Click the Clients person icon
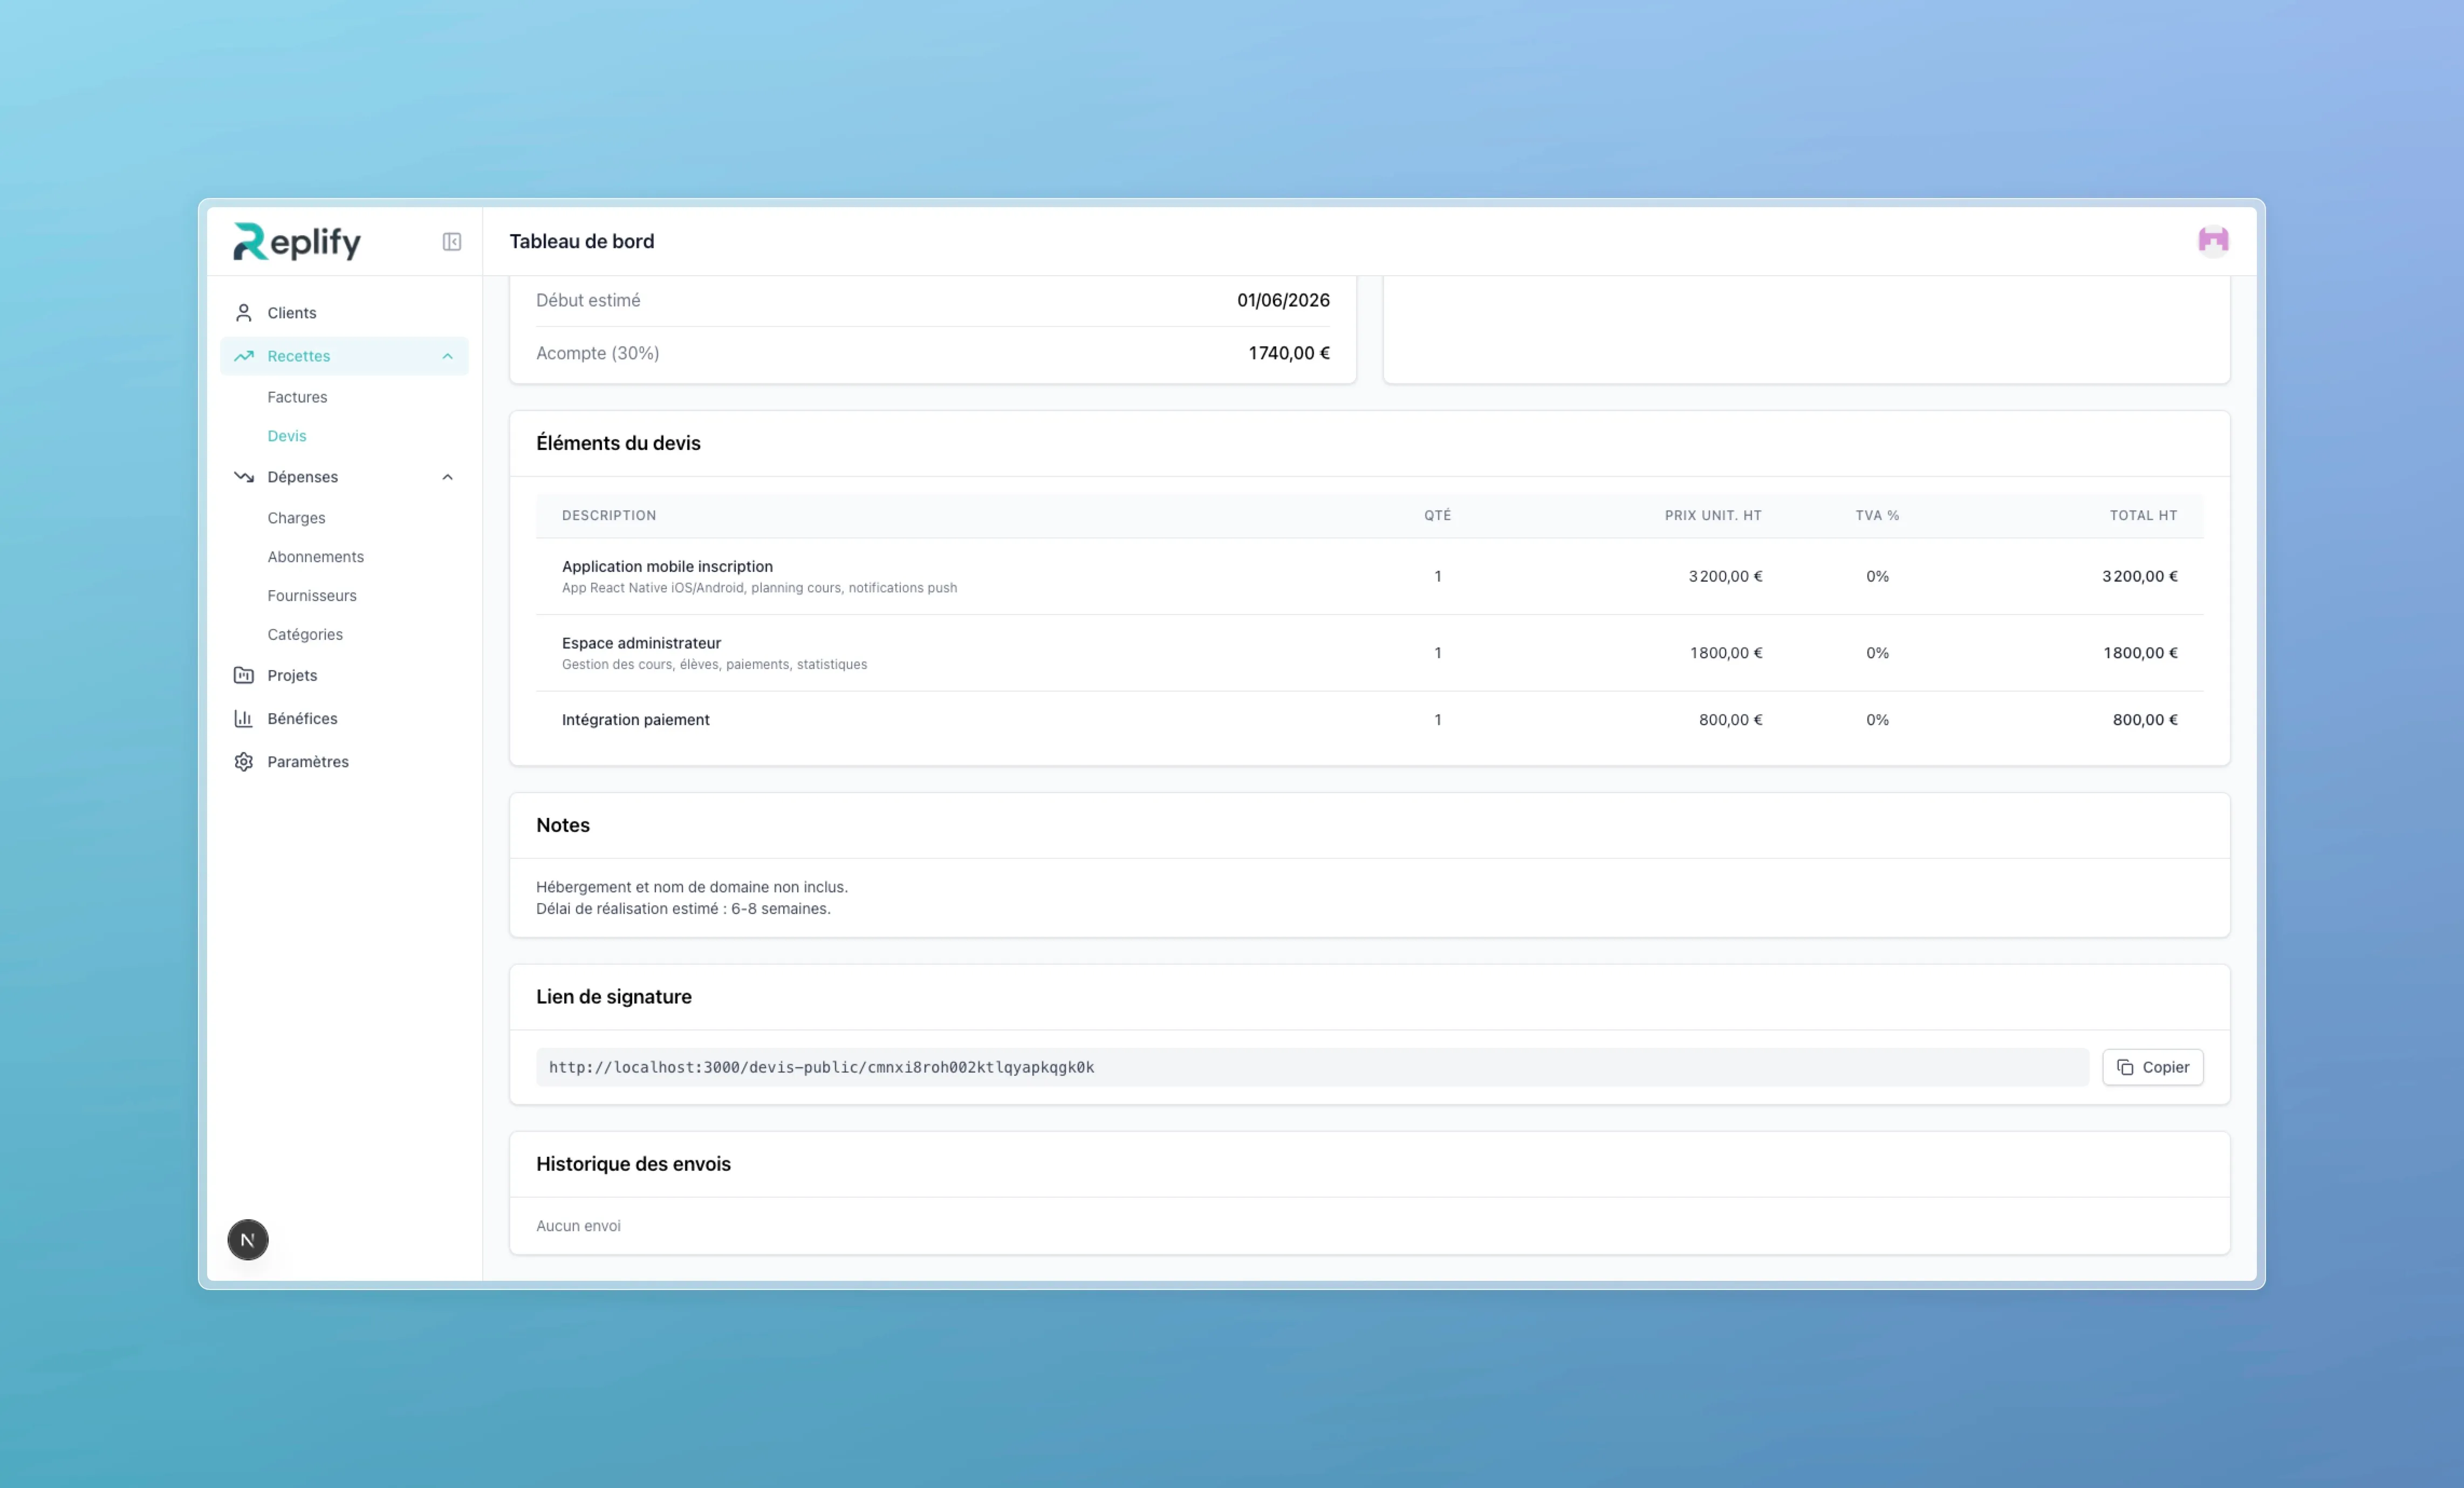Viewport: 2464px width, 1488px height. [243, 313]
